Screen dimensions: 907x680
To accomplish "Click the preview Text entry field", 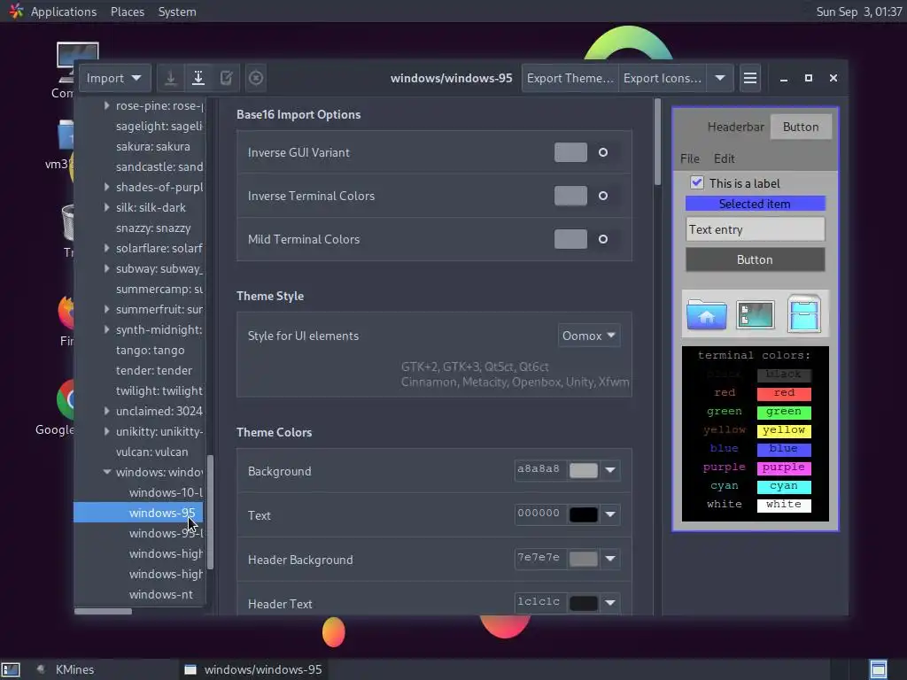I will pos(755,229).
